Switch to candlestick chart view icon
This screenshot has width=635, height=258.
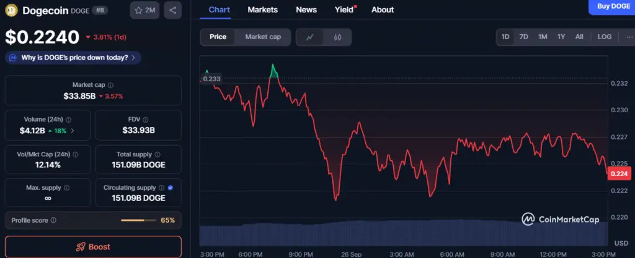(338, 37)
